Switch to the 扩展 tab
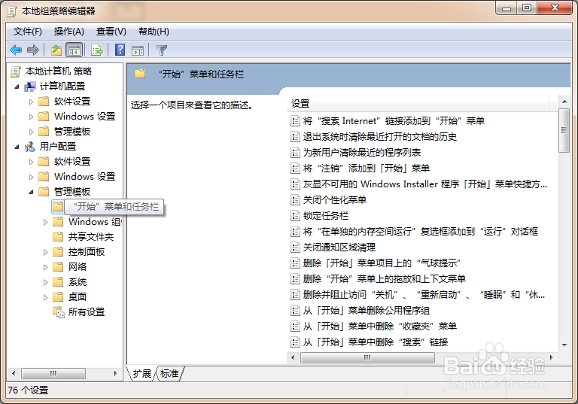578x404 pixels. (x=142, y=373)
